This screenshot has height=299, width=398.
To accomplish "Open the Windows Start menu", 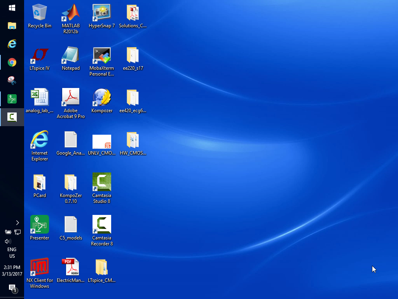I will click(x=12, y=8).
